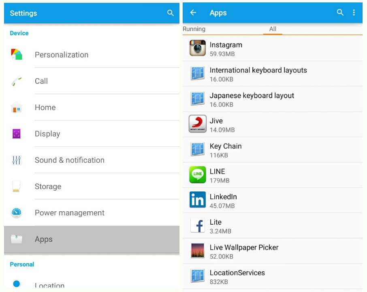Tap the Facebook Lite icon
Viewport: 367px width, 292px height.
198,225
